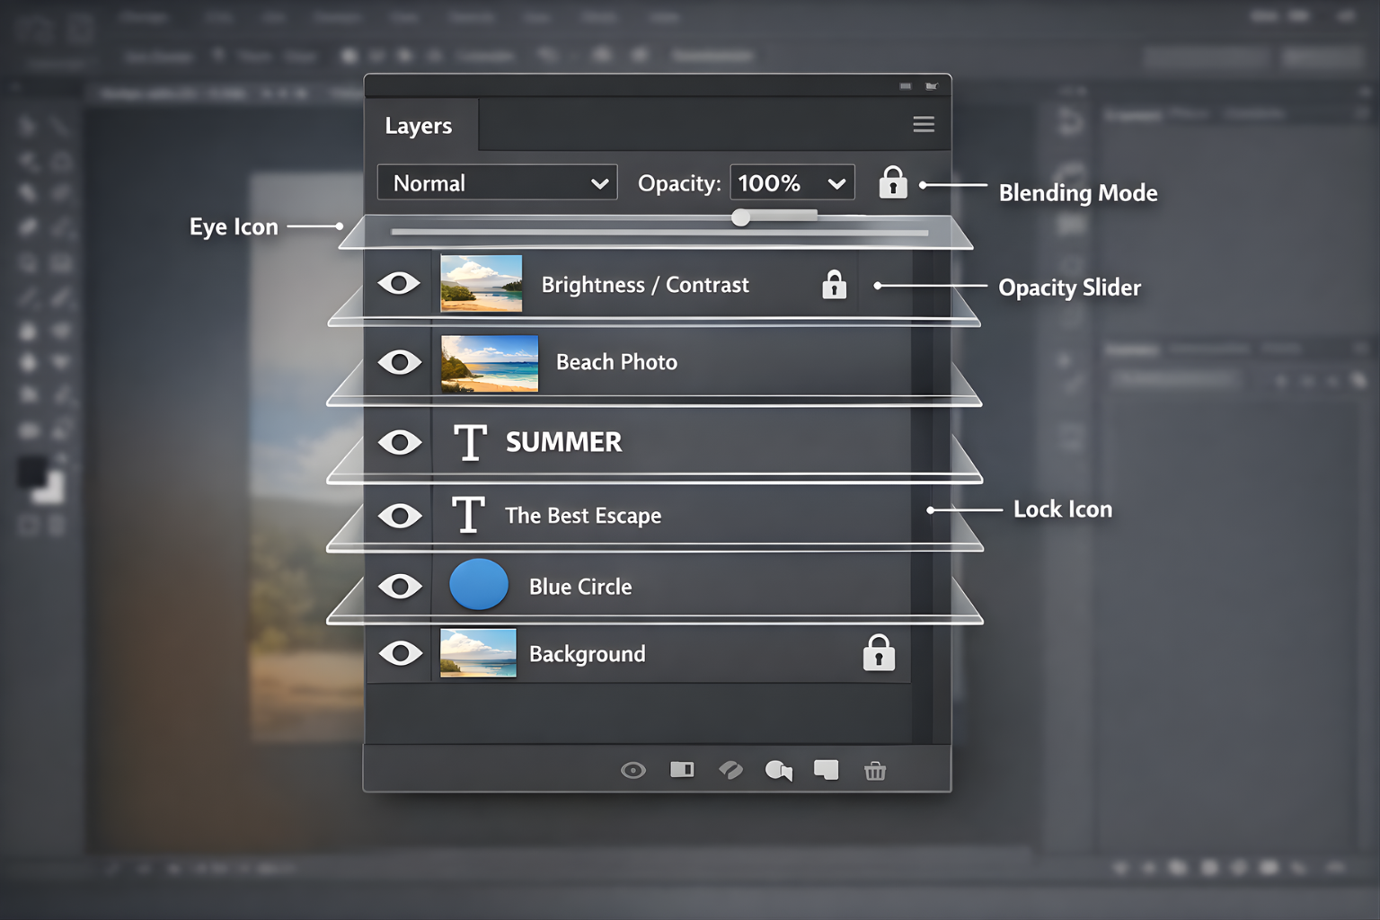Viewport: 1380px width, 920px height.
Task: Unlock the Background layer via its lock icon
Action: point(879,653)
